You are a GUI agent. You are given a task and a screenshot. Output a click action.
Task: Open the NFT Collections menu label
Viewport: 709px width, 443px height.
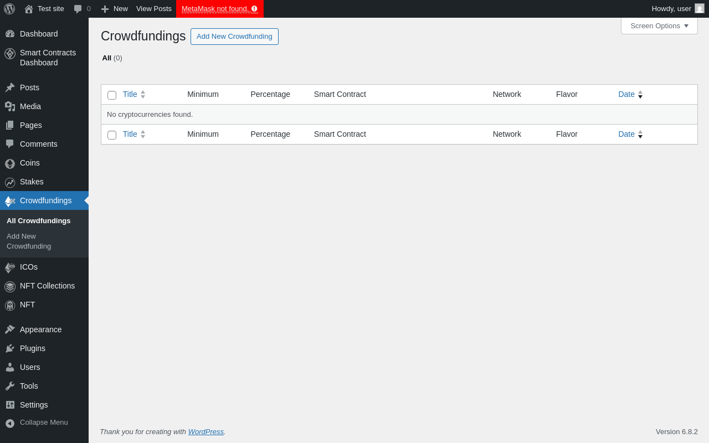pos(47,286)
